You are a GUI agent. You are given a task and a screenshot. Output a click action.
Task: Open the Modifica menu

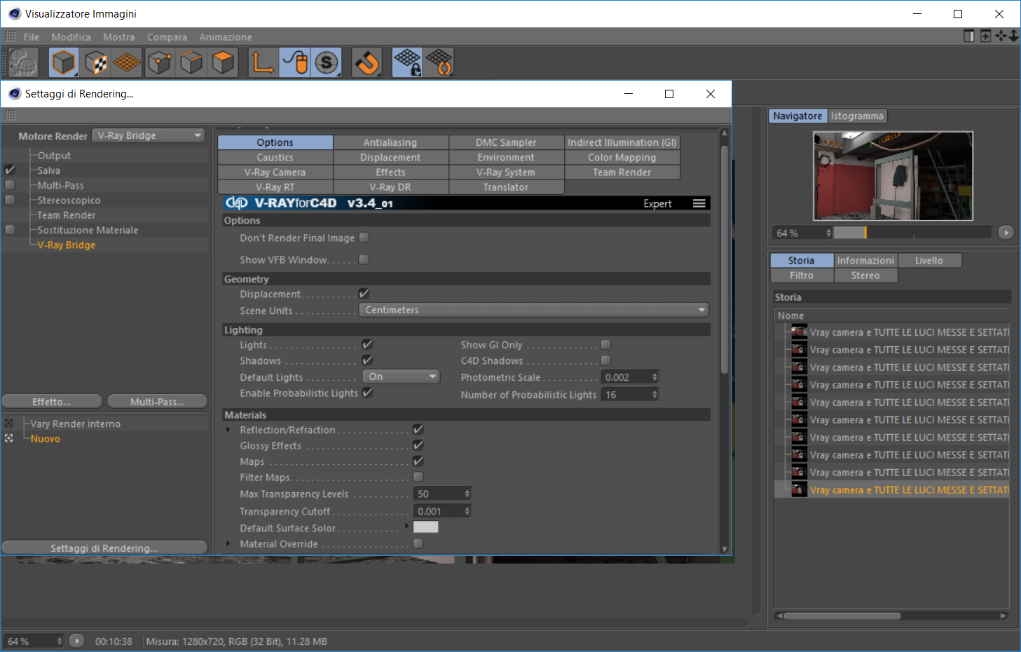[71, 36]
